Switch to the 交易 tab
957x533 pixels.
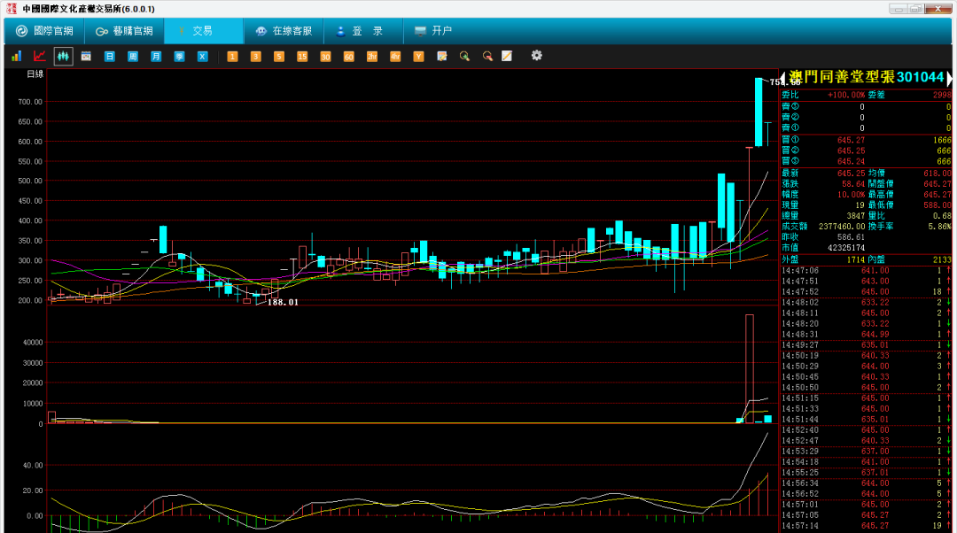pos(204,30)
